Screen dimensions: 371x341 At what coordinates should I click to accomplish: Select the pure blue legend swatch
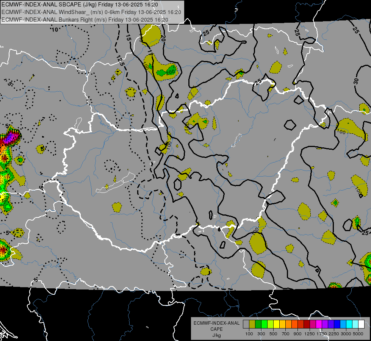pos(337,324)
